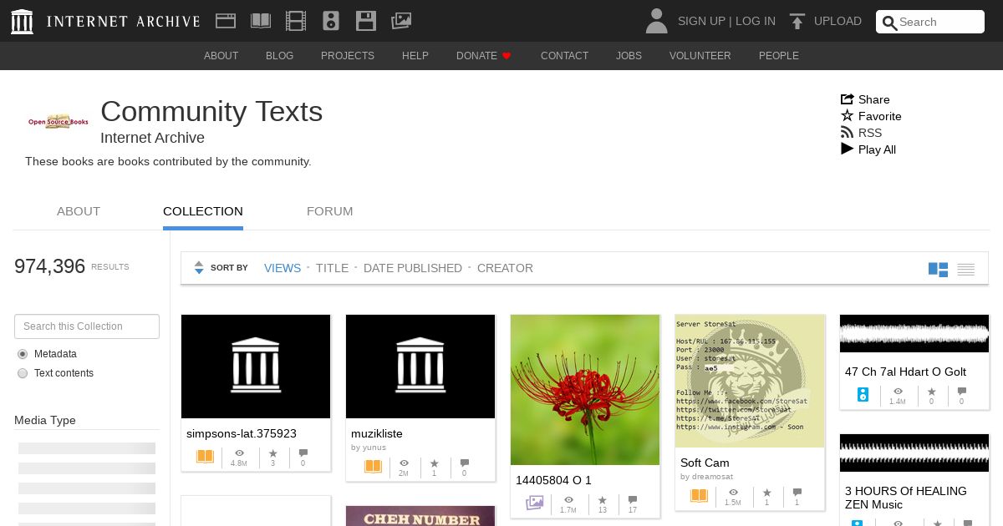Open the PEOPLE nav link
1003x526 pixels.
click(x=779, y=56)
